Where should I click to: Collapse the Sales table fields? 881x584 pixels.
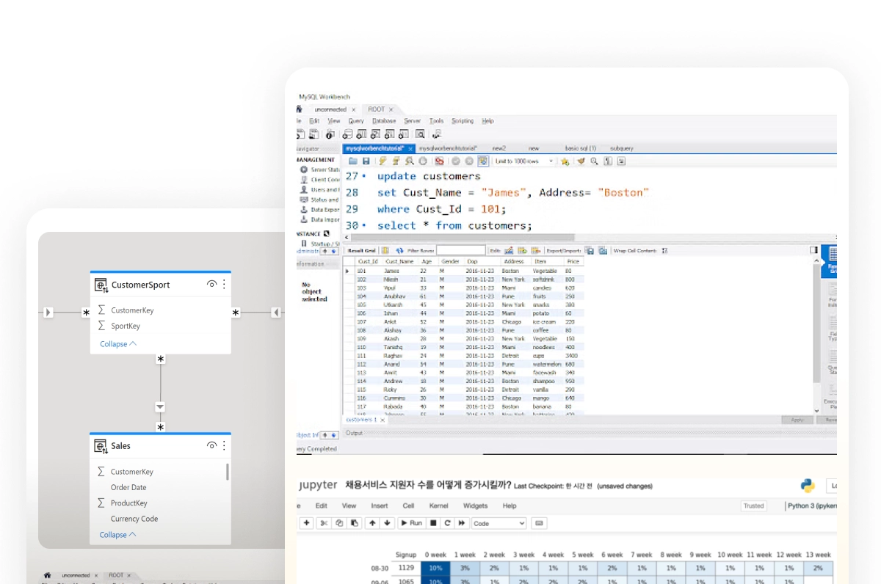click(x=117, y=535)
